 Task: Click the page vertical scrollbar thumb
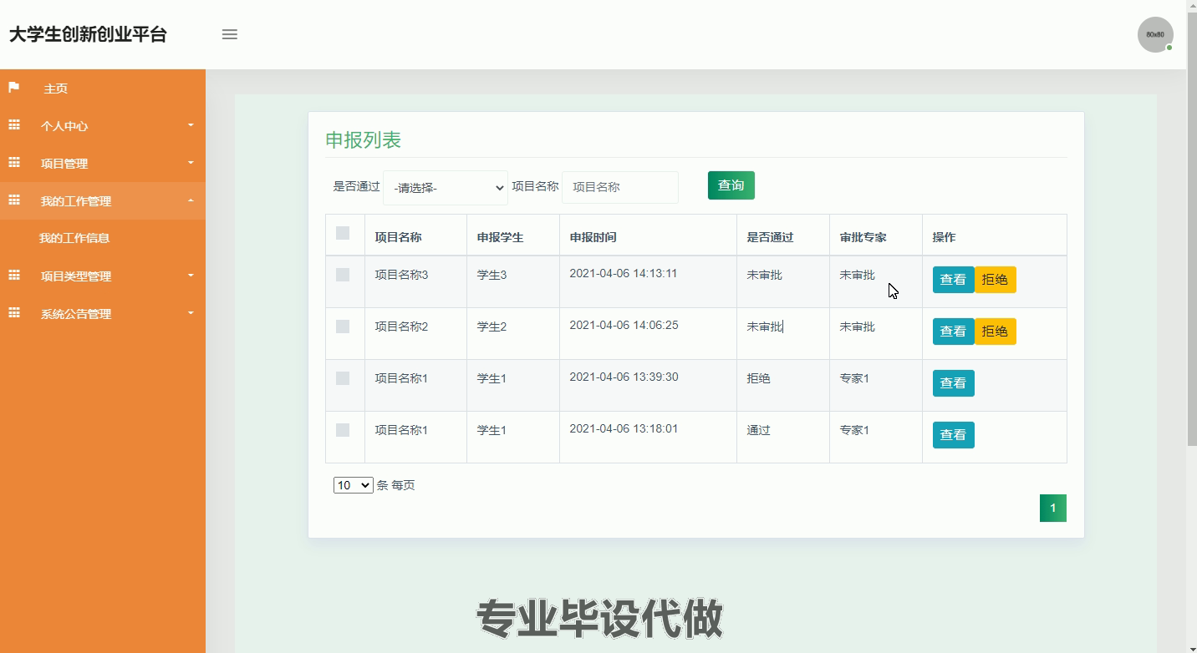[1192, 230]
